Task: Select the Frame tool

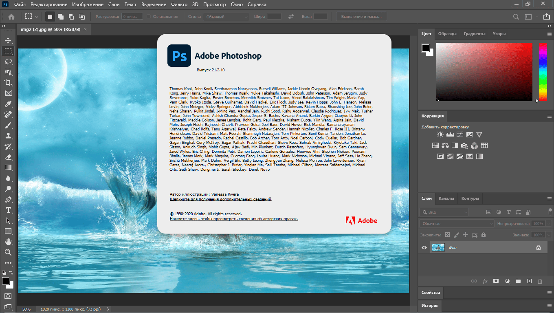Action: pyautogui.click(x=8, y=93)
